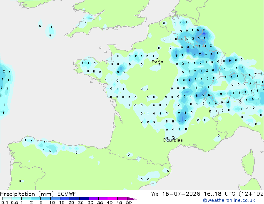Click the 50 legend scale label
The height and width of the screenshot is (204, 264).
[x=129, y=202]
